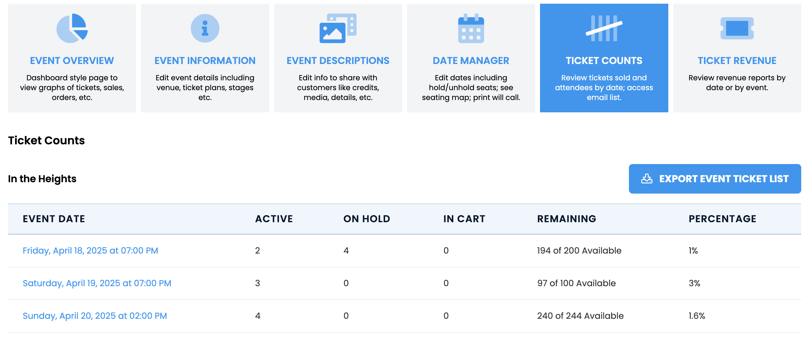Click the 'Ticket Counts' page heading
Viewport: 808px width, 341px height.
46,140
